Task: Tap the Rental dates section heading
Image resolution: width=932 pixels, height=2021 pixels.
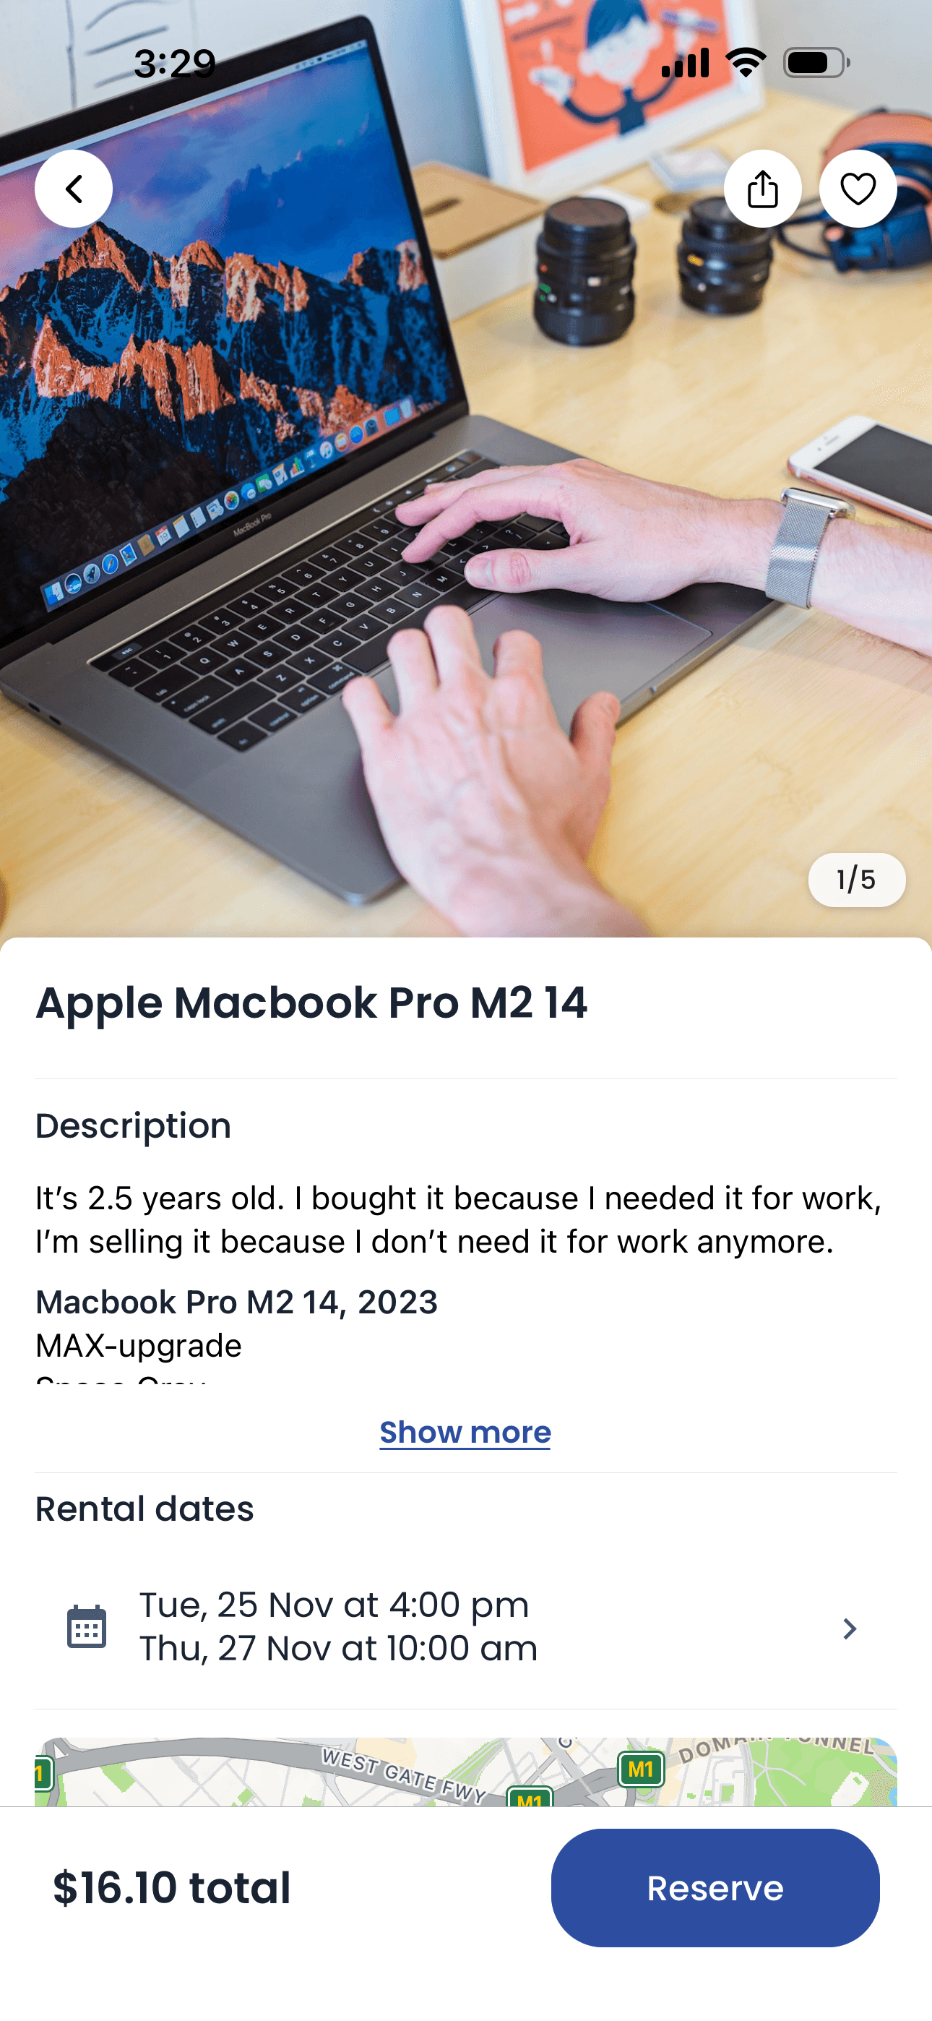Action: [x=145, y=1508]
